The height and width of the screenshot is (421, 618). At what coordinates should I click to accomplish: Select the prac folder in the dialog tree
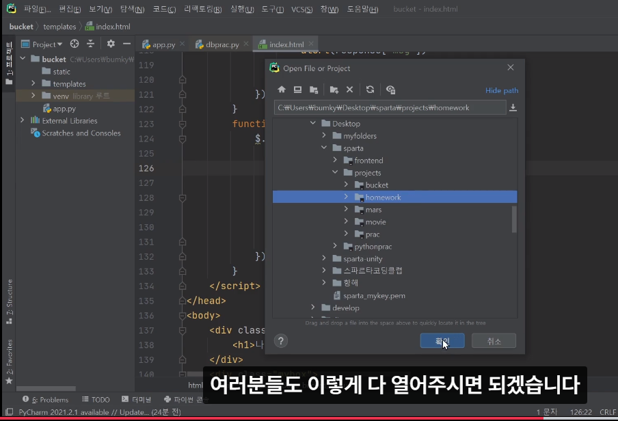(x=373, y=234)
